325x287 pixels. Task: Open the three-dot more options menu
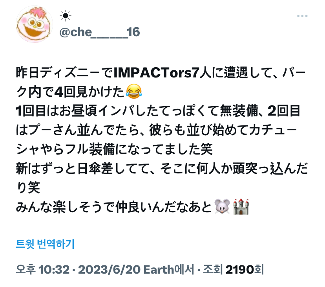302,16
